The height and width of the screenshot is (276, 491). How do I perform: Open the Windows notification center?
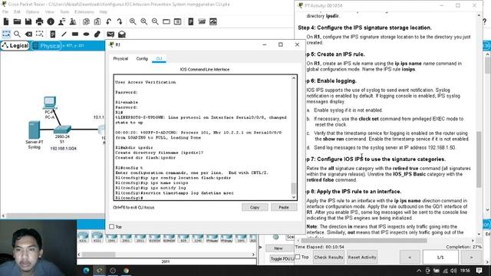click(x=479, y=271)
